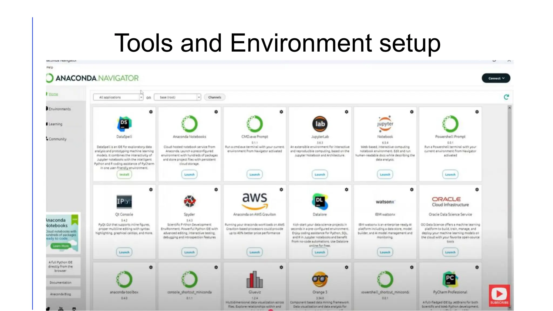Click the Anaconda Notebooks logo icon
Viewport: 553px width, 311px height.
(189, 124)
